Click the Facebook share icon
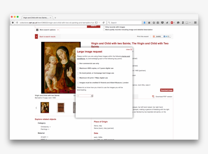The height and width of the screenshot is (154, 208). click(164, 36)
